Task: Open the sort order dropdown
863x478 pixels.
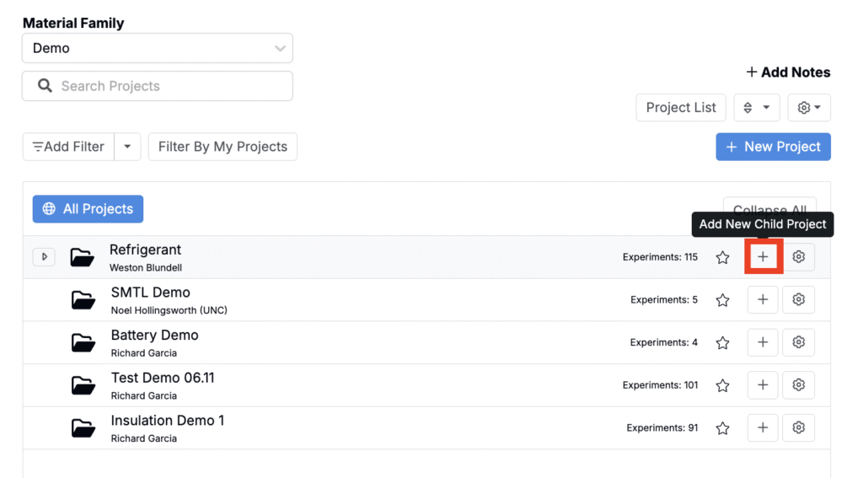Action: pos(757,107)
